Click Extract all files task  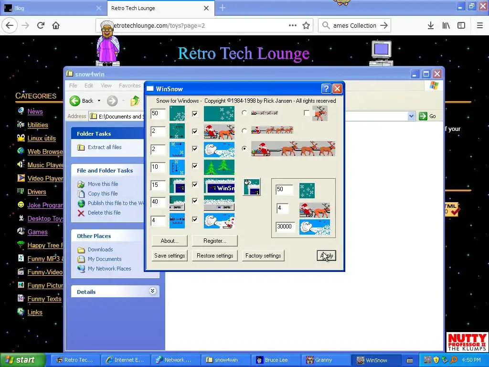tap(105, 147)
